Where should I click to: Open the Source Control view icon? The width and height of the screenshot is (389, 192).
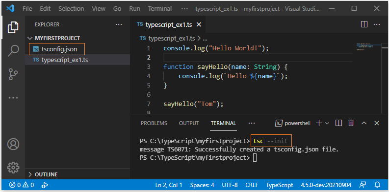pos(13,74)
